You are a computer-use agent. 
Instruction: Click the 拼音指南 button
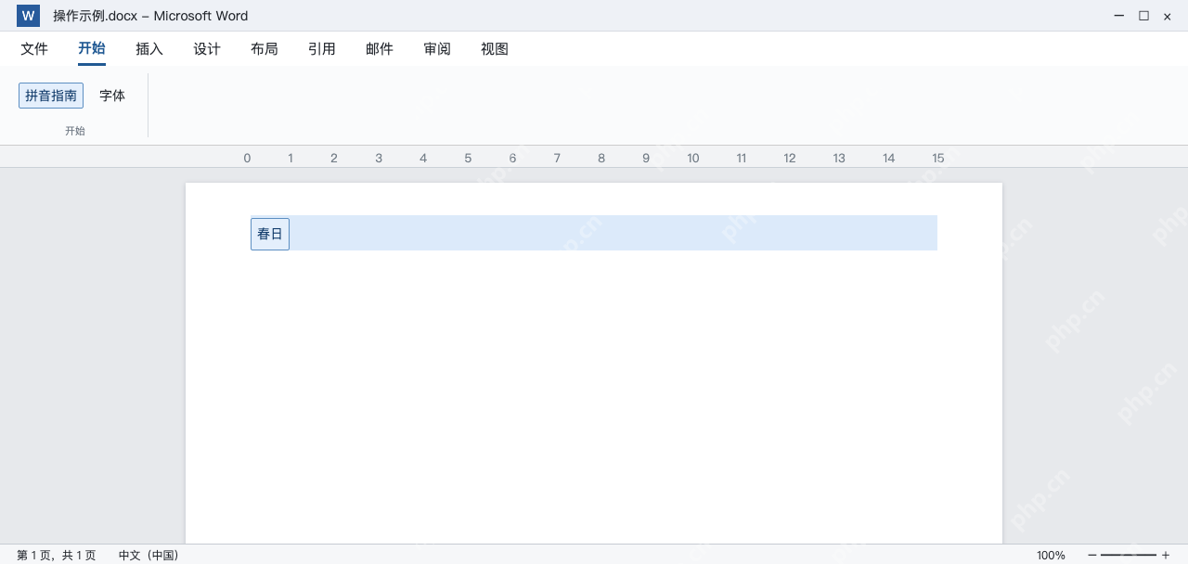(x=51, y=96)
